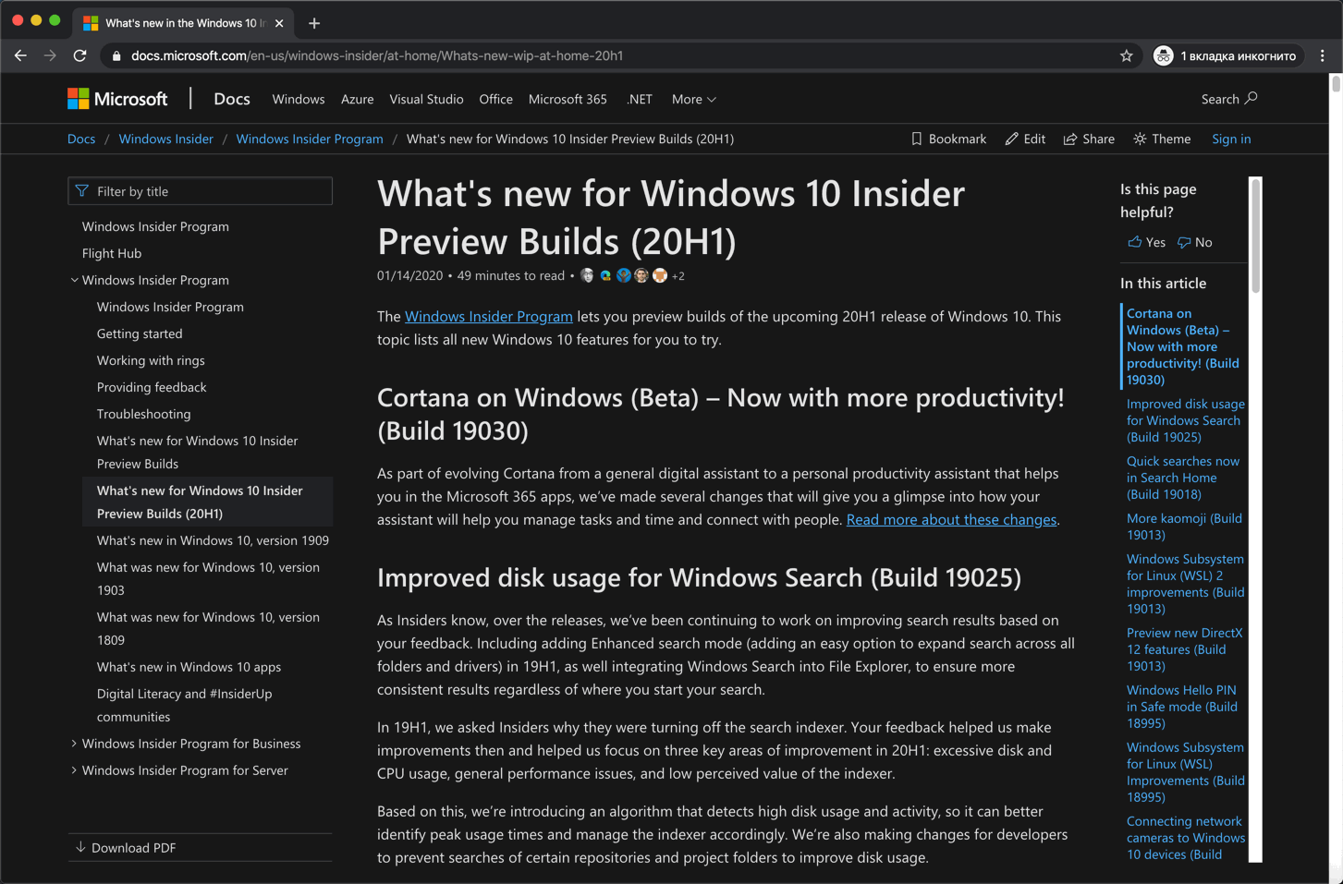Open the Azure menu item
The image size is (1343, 884).
coord(357,99)
